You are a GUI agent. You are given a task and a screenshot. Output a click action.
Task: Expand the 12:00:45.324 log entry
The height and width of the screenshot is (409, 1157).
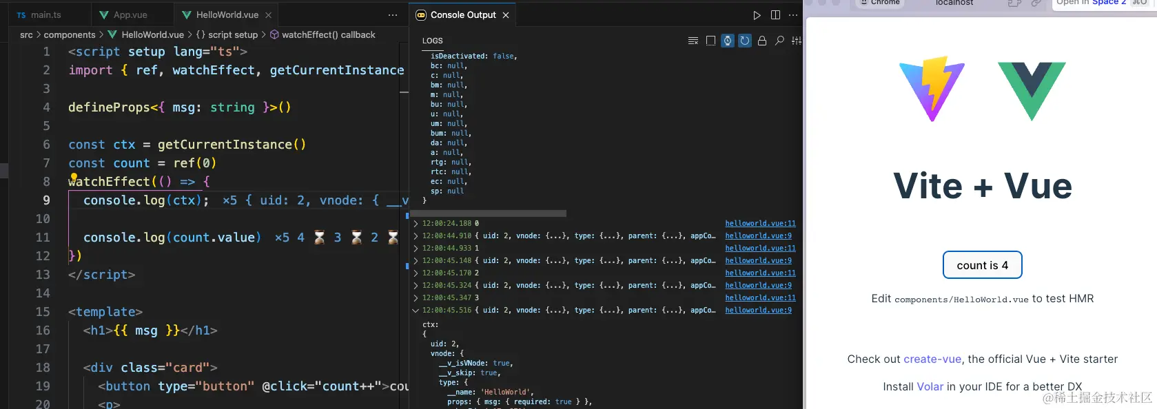pos(416,285)
